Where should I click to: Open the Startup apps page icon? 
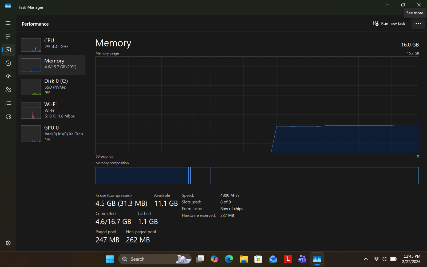coord(8,77)
